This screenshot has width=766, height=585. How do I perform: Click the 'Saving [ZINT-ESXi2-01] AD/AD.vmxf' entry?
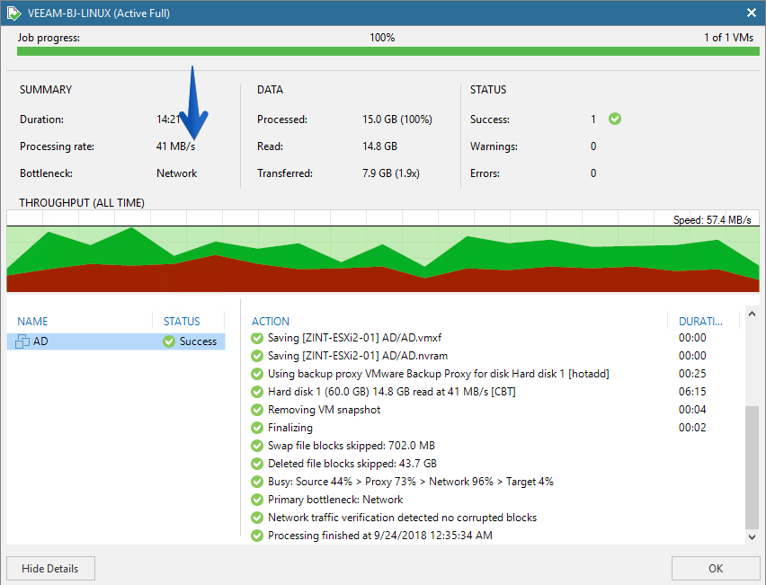[x=354, y=338]
